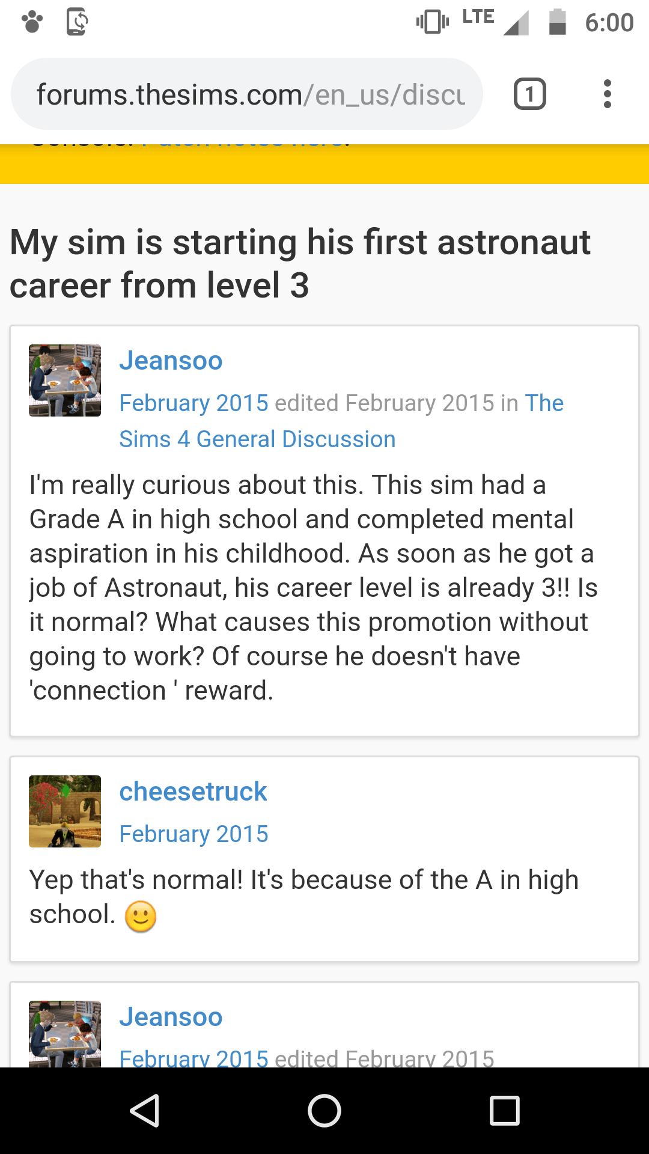Open Jeansoo's profile from first post
Viewport: 649px width, 1154px height.
click(x=171, y=361)
